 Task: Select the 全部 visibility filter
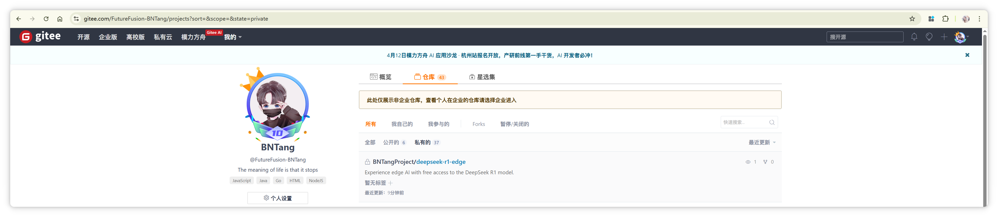[x=370, y=142]
